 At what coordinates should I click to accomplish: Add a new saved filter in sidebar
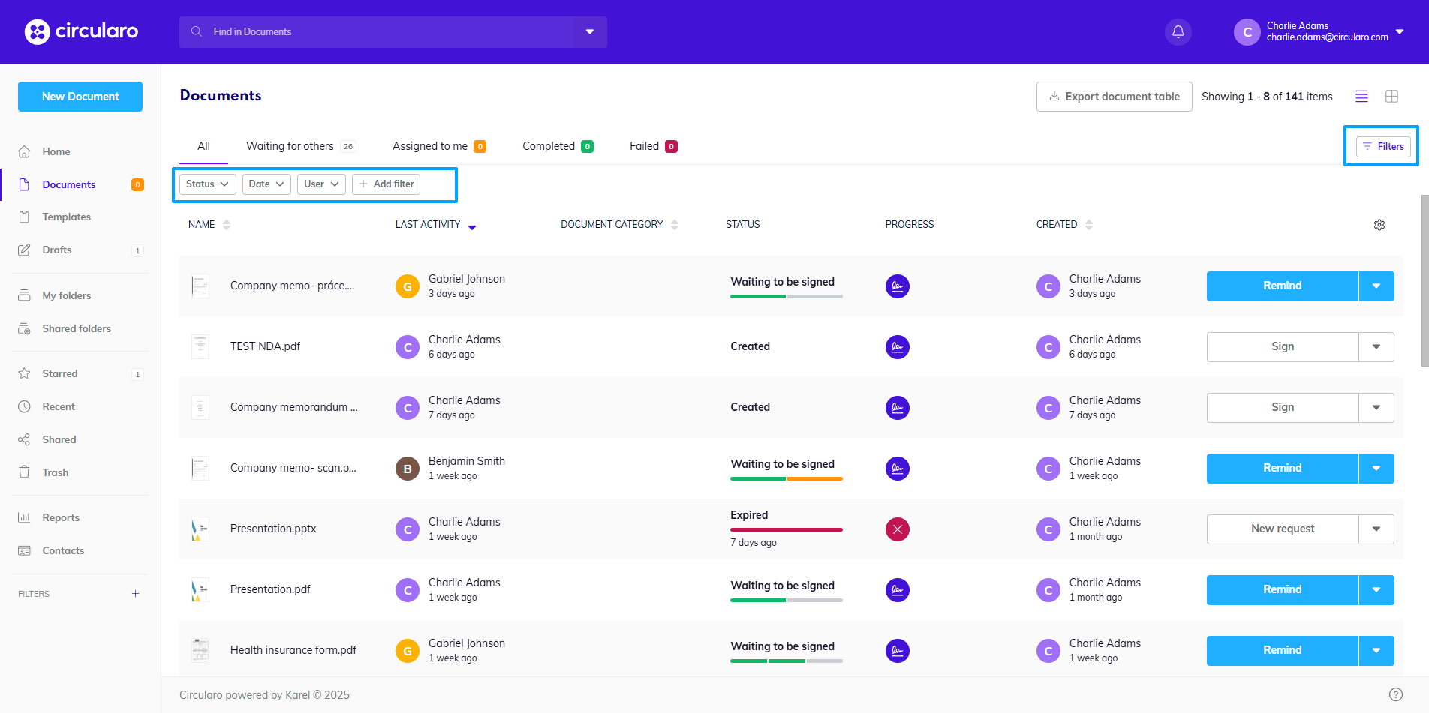point(136,594)
